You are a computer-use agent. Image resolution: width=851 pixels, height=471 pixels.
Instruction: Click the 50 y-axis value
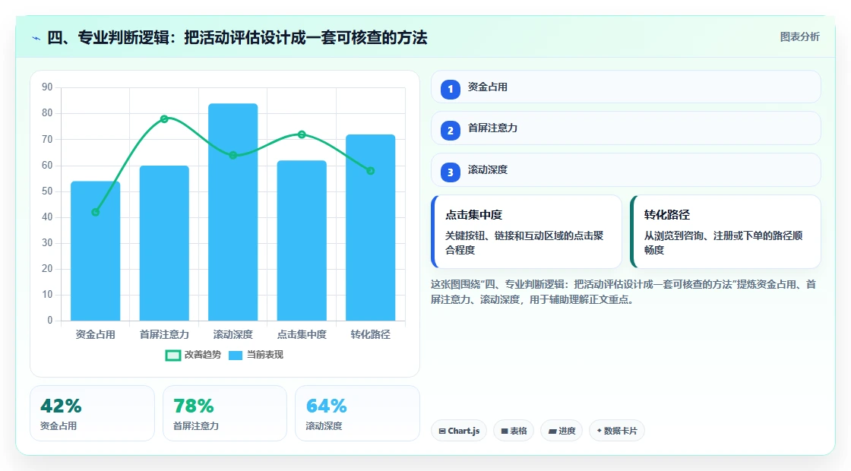click(x=47, y=191)
